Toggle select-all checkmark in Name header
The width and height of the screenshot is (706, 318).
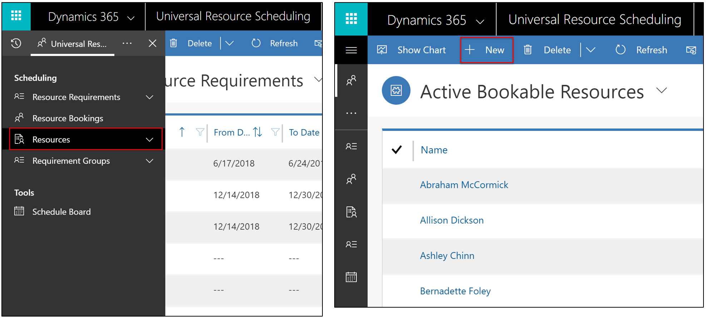tap(396, 150)
